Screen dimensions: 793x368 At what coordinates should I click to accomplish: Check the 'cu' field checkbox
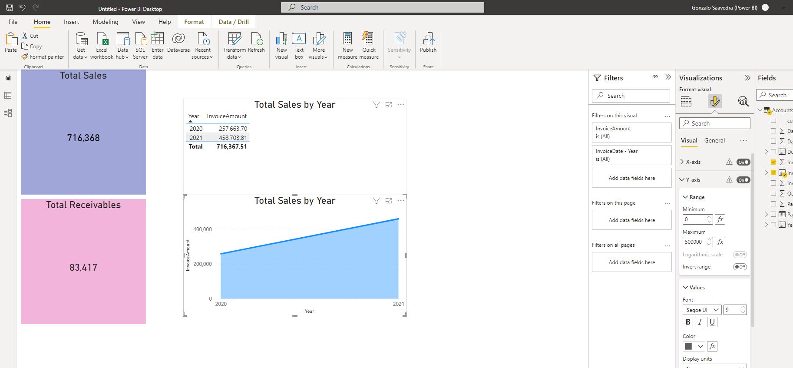click(x=773, y=120)
